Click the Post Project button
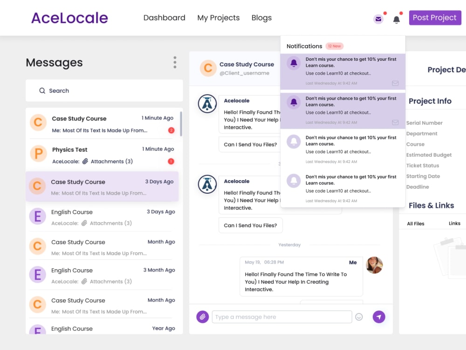The width and height of the screenshot is (466, 350). (x=435, y=18)
